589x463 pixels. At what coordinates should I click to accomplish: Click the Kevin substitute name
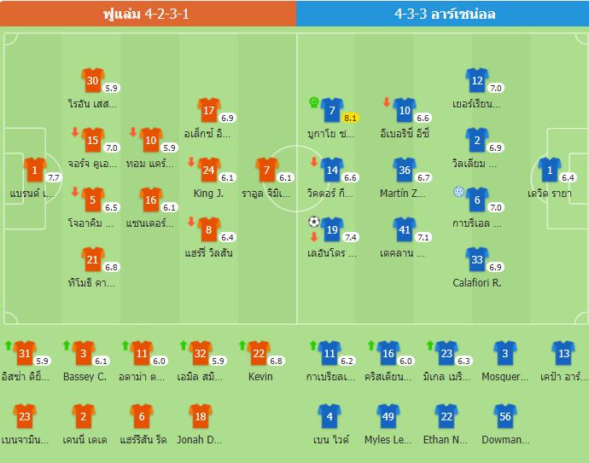(x=260, y=376)
